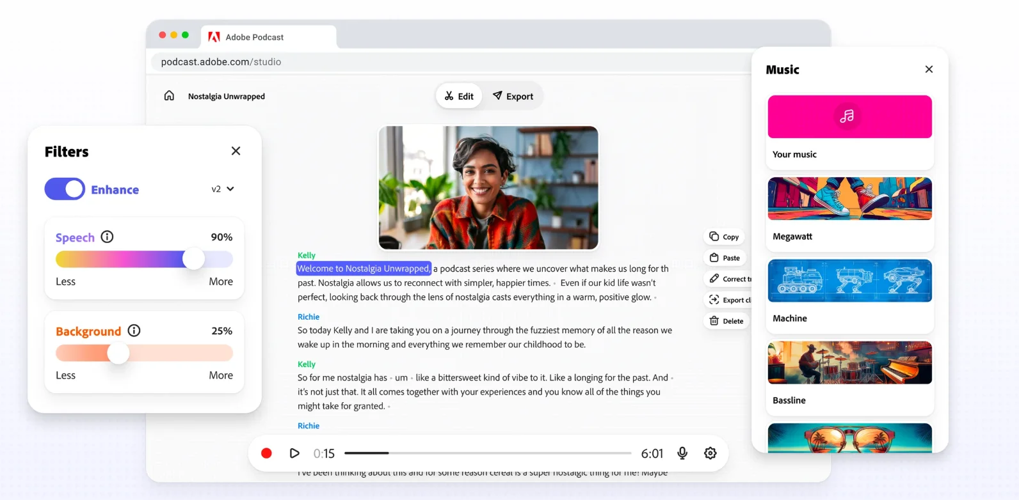Click the Export button in the top bar

coord(513,96)
